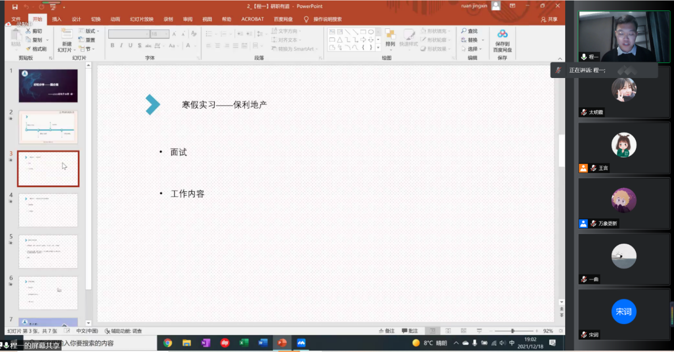Expand the Select (选择) dropdown
674x352 pixels.
[472, 49]
